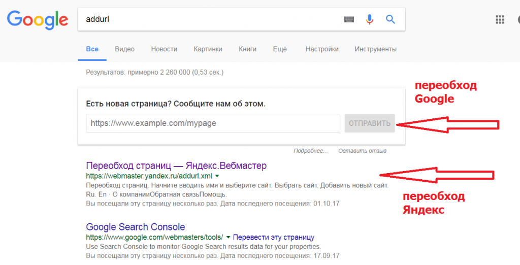Start voice search with microphone icon
The image size is (520, 265).
pyautogui.click(x=370, y=20)
